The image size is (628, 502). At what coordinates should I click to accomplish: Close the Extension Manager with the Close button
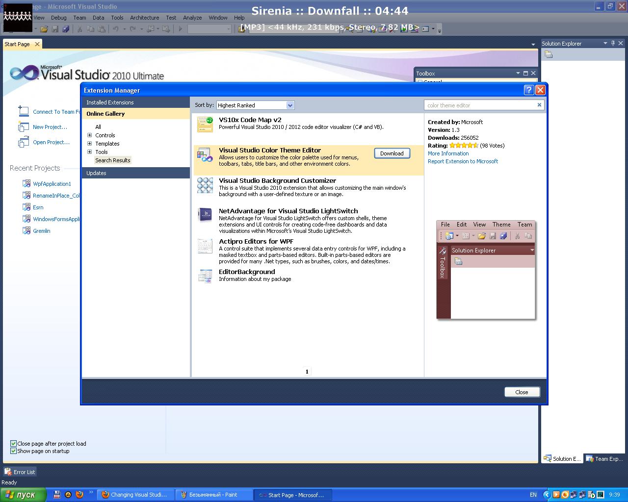522,392
